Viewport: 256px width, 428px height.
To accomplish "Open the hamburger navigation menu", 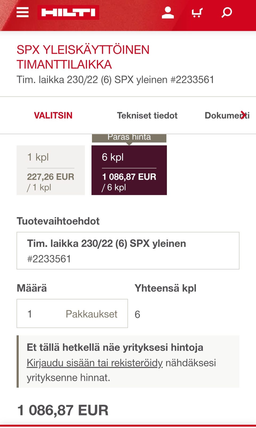I will (x=22, y=12).
